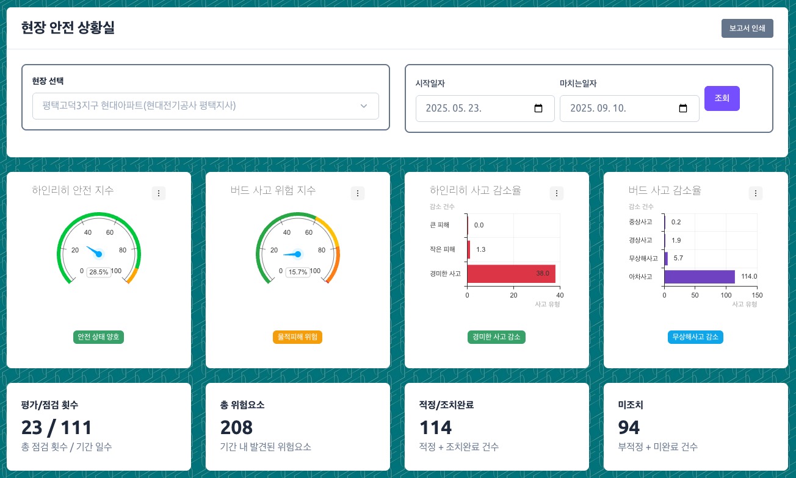Open the 하인리히 안전 지수 card options menu

[159, 193]
